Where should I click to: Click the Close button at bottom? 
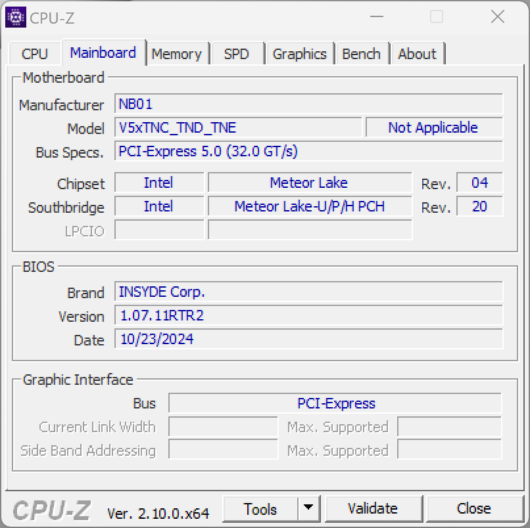click(x=474, y=509)
